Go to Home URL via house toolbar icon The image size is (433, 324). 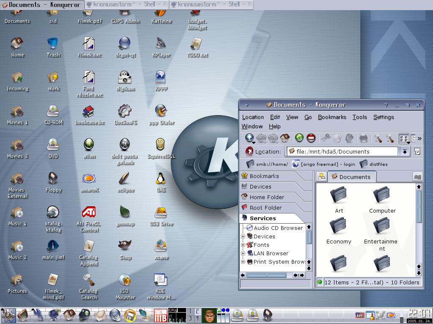pyautogui.click(x=285, y=138)
